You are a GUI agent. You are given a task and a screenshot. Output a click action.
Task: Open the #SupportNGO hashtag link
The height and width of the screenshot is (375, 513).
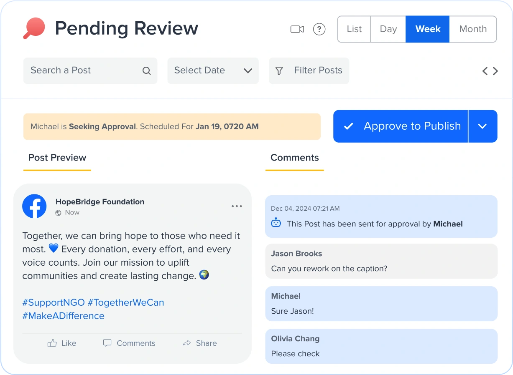54,302
